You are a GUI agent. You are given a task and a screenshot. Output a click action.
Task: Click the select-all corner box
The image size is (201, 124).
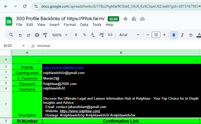click(x=6, y=53)
